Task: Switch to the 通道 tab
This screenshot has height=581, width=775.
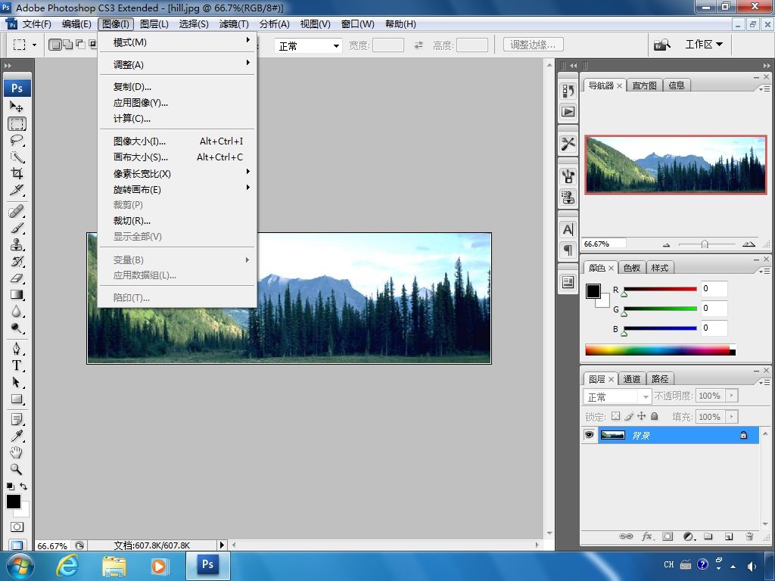Action: pos(632,379)
